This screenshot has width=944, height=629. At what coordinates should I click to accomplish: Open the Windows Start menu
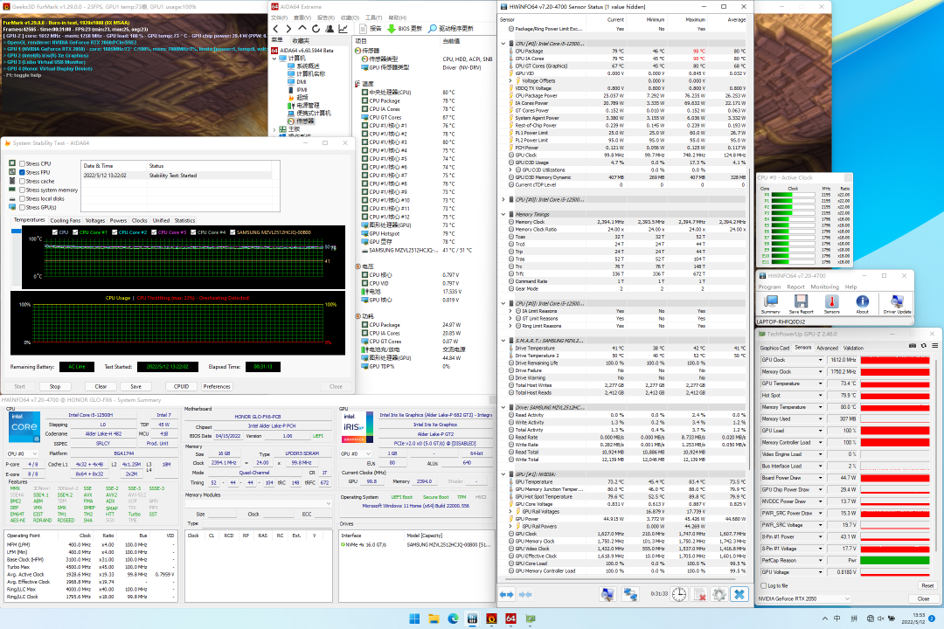coord(415,619)
